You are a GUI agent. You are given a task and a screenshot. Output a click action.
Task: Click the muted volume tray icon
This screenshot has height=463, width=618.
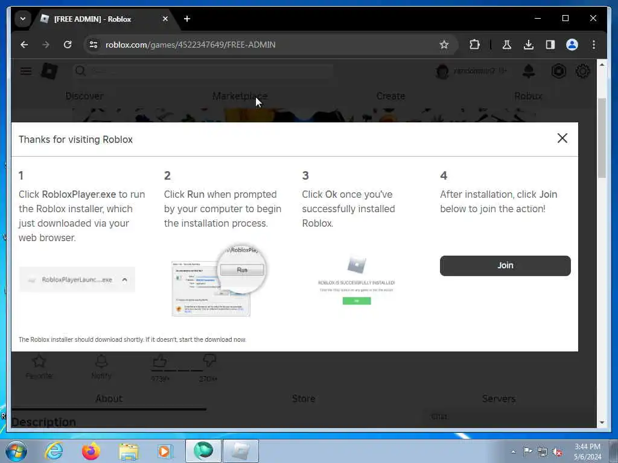click(x=557, y=452)
